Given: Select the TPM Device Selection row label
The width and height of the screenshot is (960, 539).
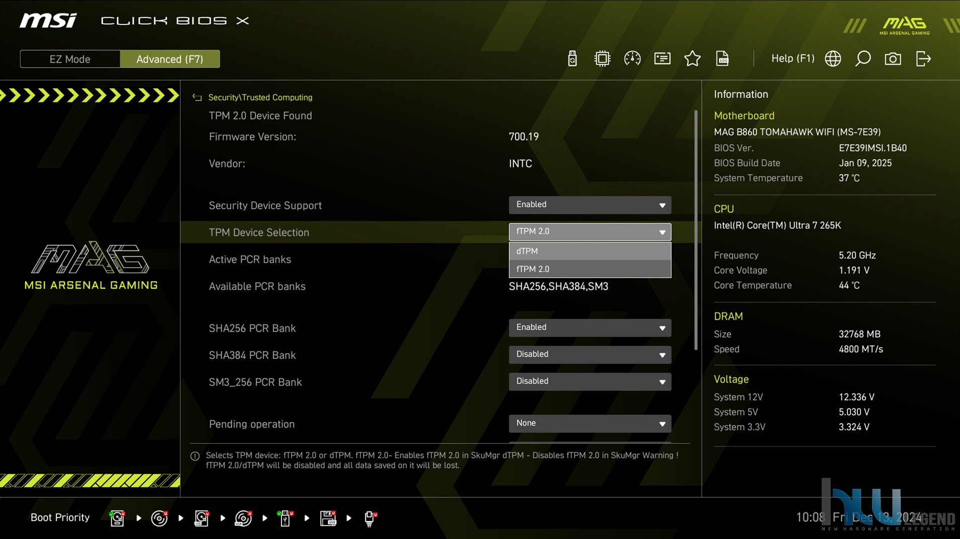Looking at the screenshot, I should click(x=259, y=232).
